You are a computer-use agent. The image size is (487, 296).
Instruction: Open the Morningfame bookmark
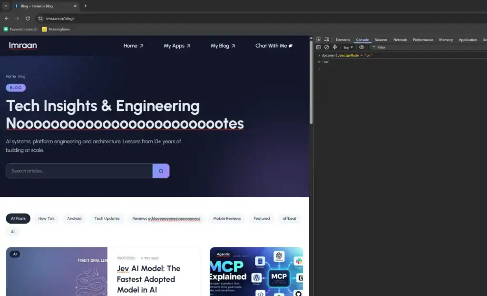point(56,29)
